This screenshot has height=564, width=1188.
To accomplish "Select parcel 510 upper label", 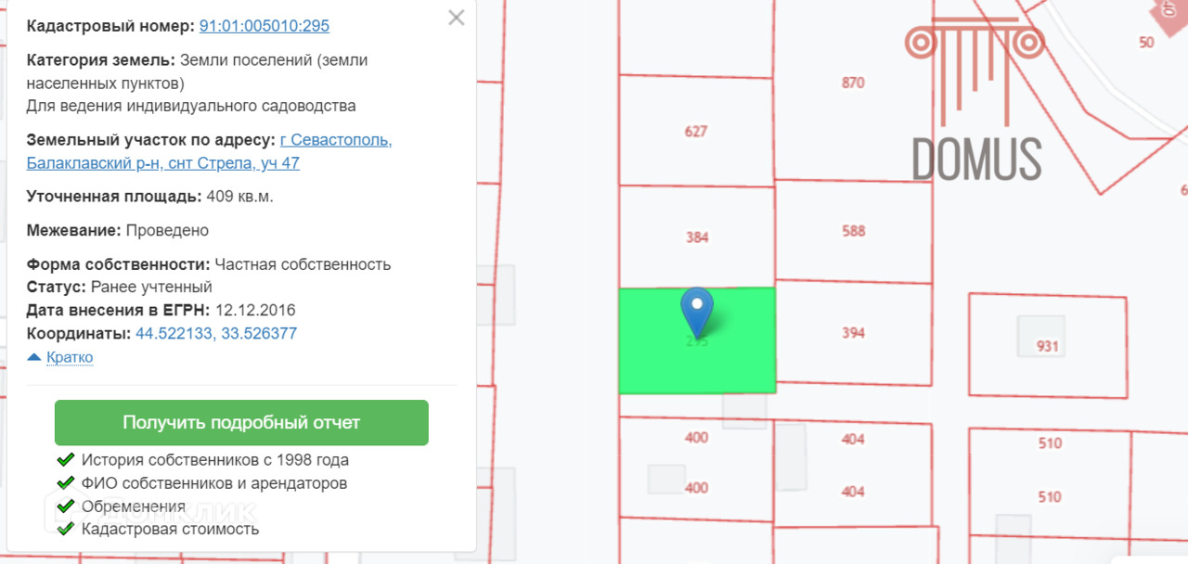I will (1050, 443).
